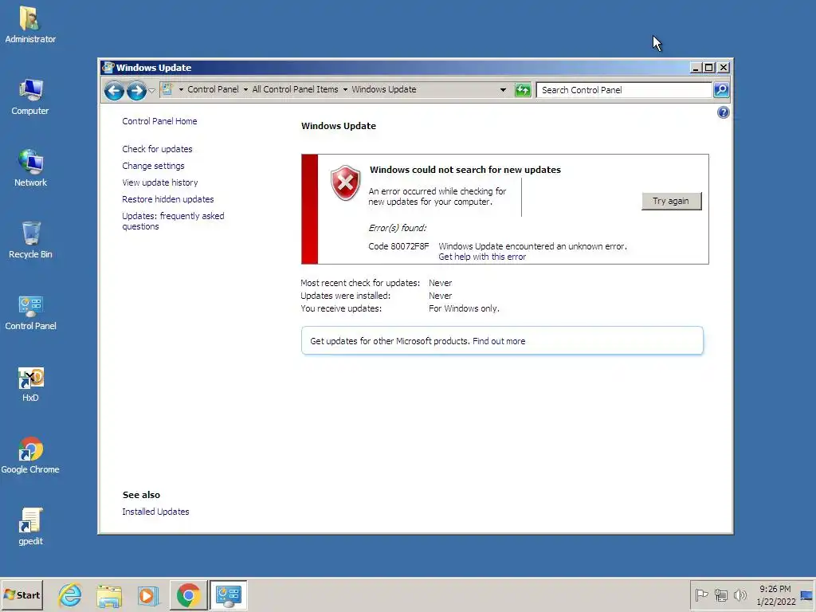Open View update history link

159,182
